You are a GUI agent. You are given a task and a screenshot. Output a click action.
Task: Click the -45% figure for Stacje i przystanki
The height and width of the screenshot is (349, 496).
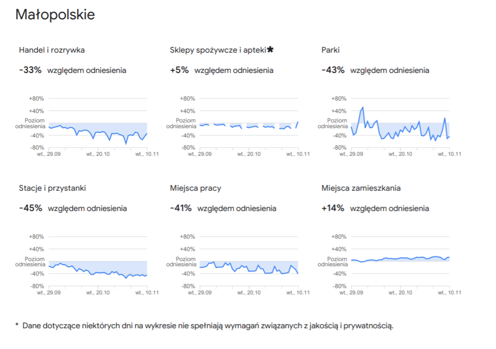coord(31,208)
